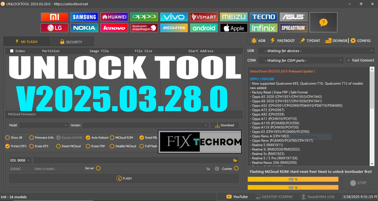Select the OPPO brand icon

[x=144, y=17]
